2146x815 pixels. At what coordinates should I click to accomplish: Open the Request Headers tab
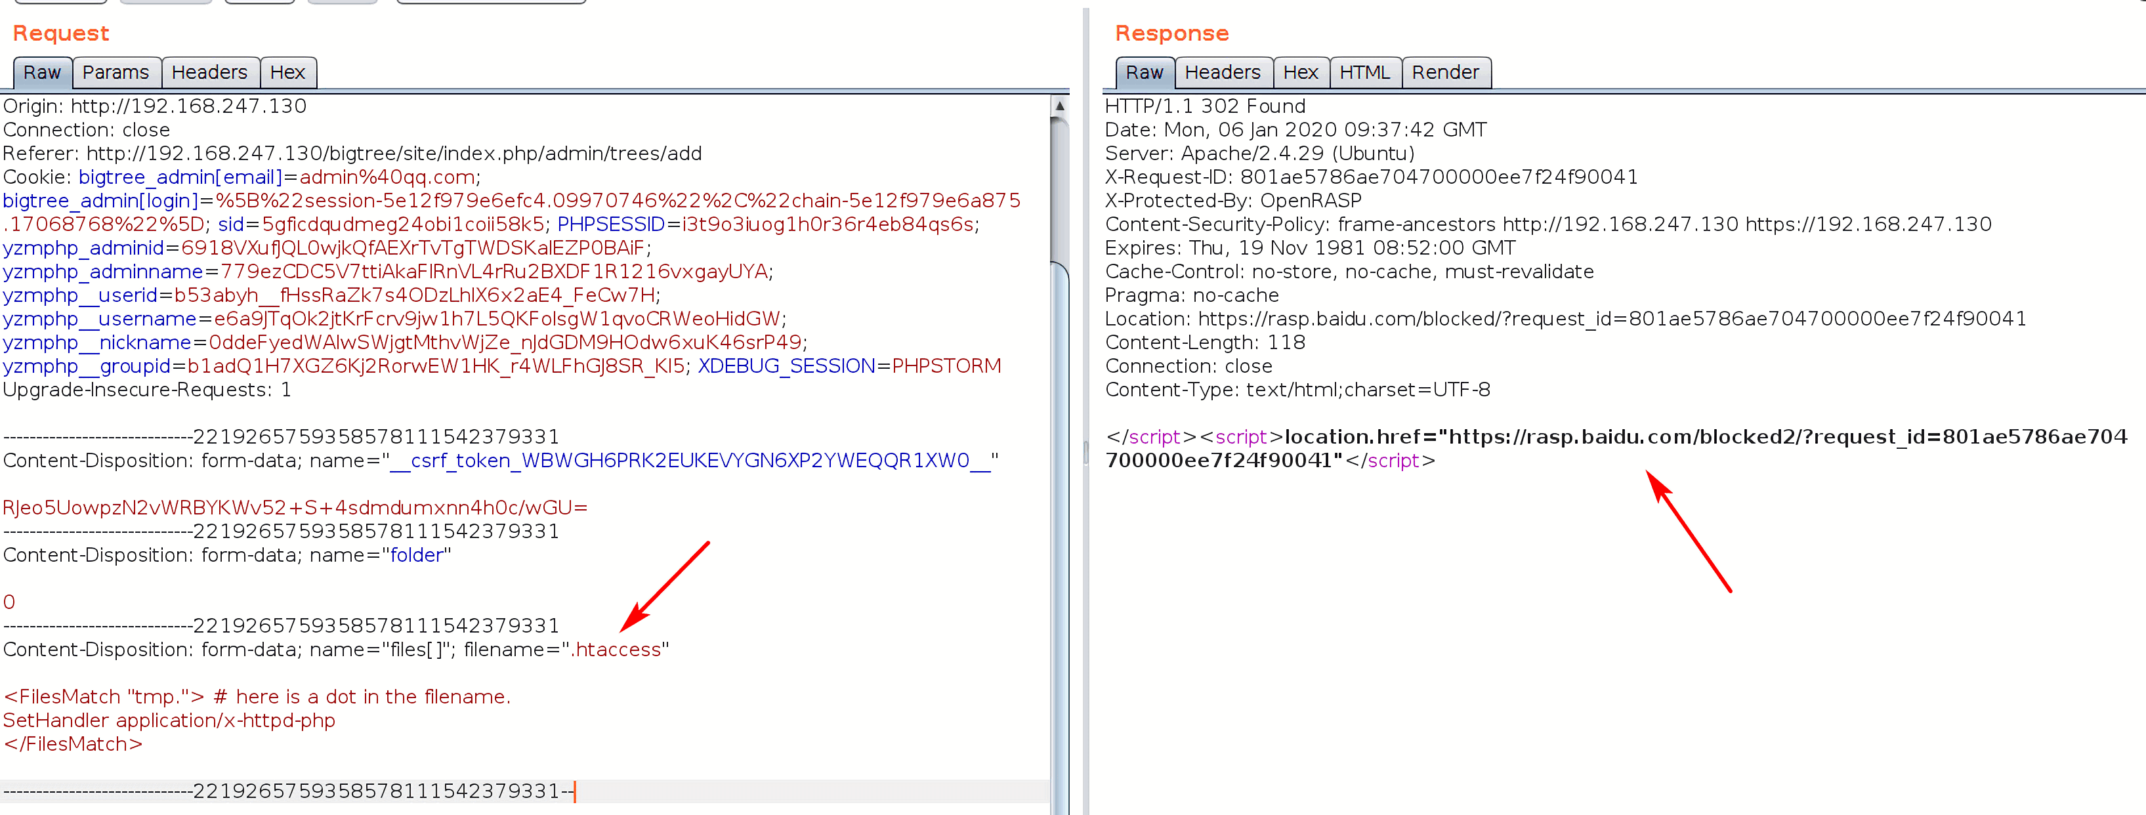click(210, 72)
